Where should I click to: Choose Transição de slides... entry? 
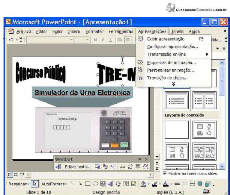point(174,78)
